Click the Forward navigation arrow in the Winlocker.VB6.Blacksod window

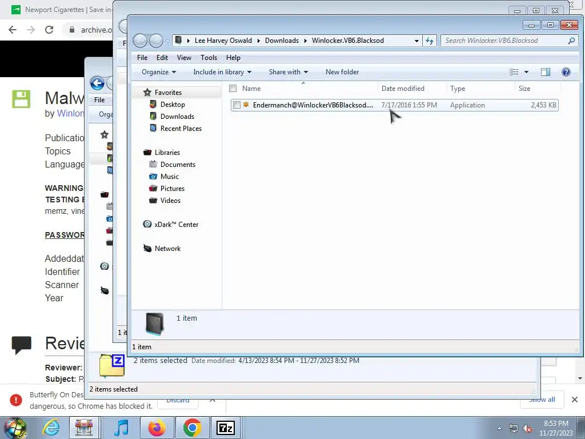pyautogui.click(x=156, y=41)
